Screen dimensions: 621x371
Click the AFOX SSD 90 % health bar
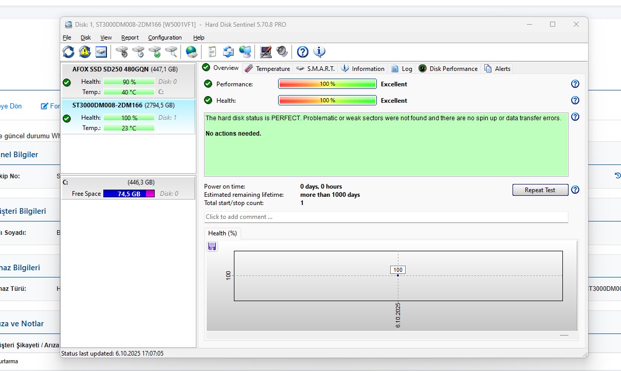tap(129, 82)
